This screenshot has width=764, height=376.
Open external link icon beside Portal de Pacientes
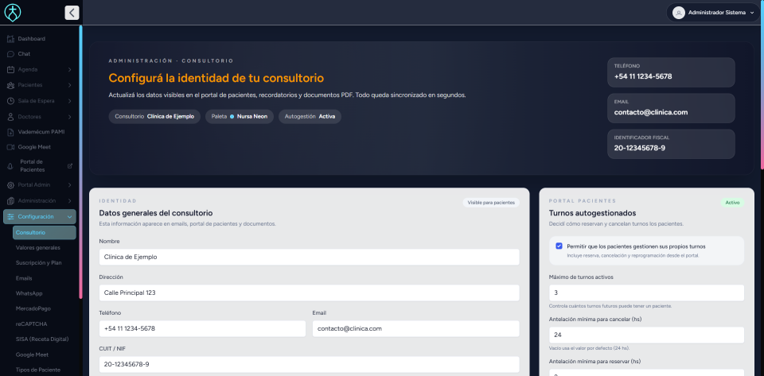coord(70,166)
